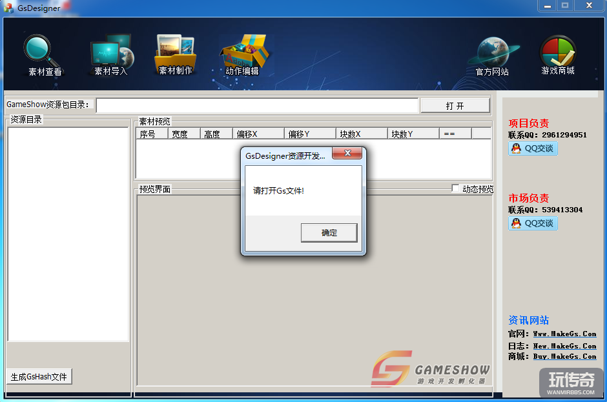Click inside the 资源目录 tree list
The height and width of the screenshot is (402, 607).
[68, 234]
